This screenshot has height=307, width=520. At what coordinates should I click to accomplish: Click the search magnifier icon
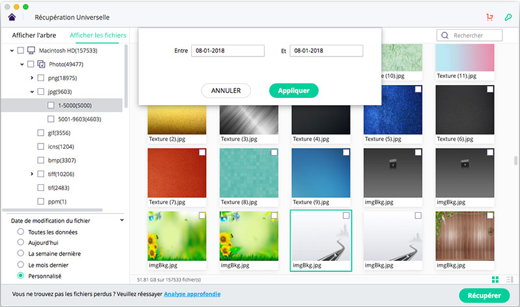(445, 36)
